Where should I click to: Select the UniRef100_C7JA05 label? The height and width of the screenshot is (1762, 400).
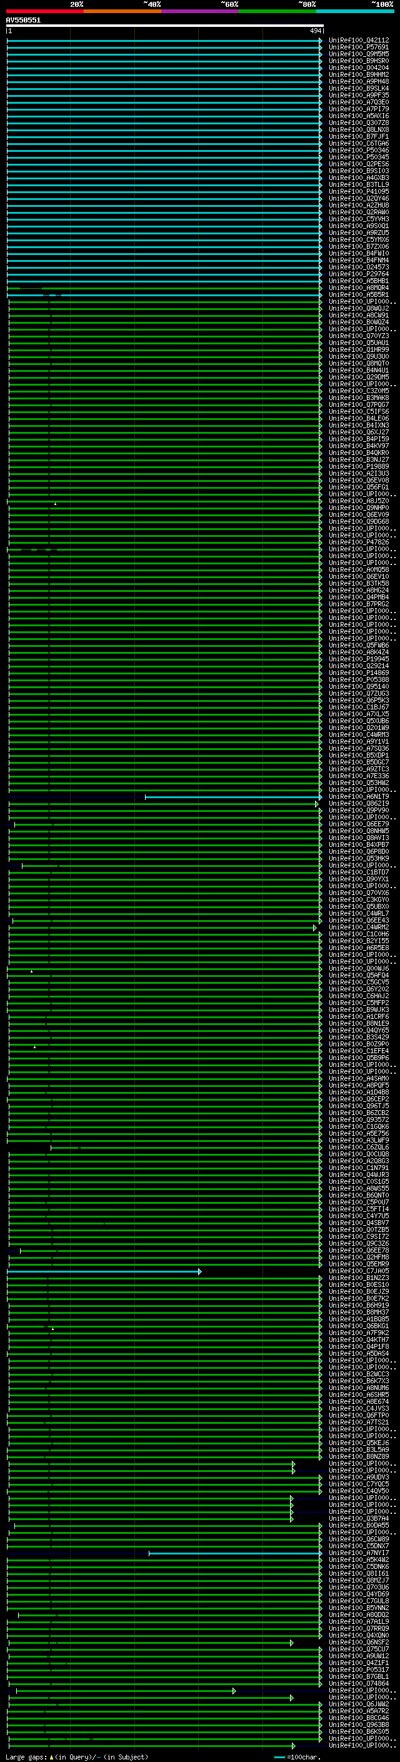[359, 1271]
